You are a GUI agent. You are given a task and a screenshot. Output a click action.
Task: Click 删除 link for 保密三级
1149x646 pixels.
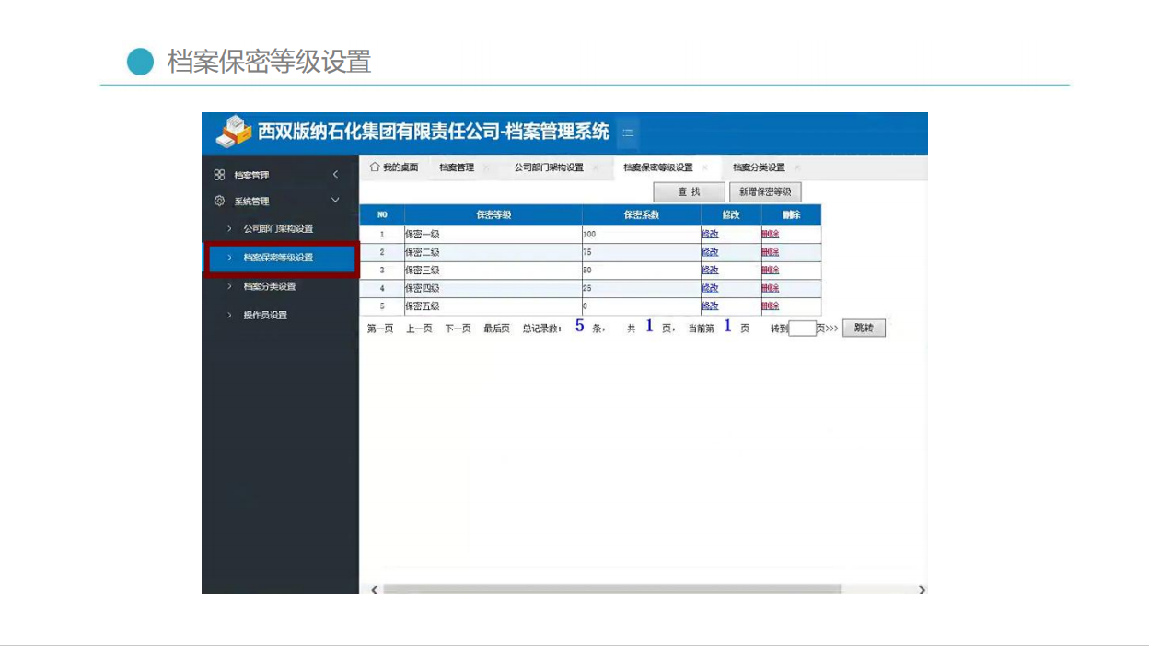(771, 271)
